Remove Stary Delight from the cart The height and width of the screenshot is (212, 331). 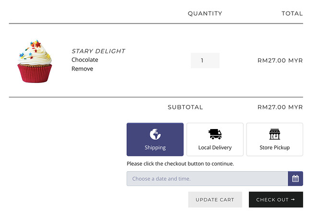83,69
